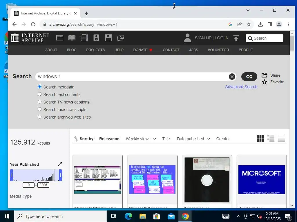The width and height of the screenshot is (297, 222).
Task: Sort results by Creator
Action: (x=223, y=139)
